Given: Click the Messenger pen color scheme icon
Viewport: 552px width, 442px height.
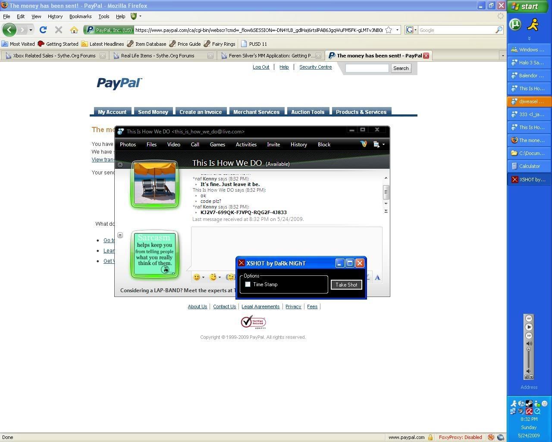Looking at the screenshot, I should pyautogui.click(x=364, y=144).
